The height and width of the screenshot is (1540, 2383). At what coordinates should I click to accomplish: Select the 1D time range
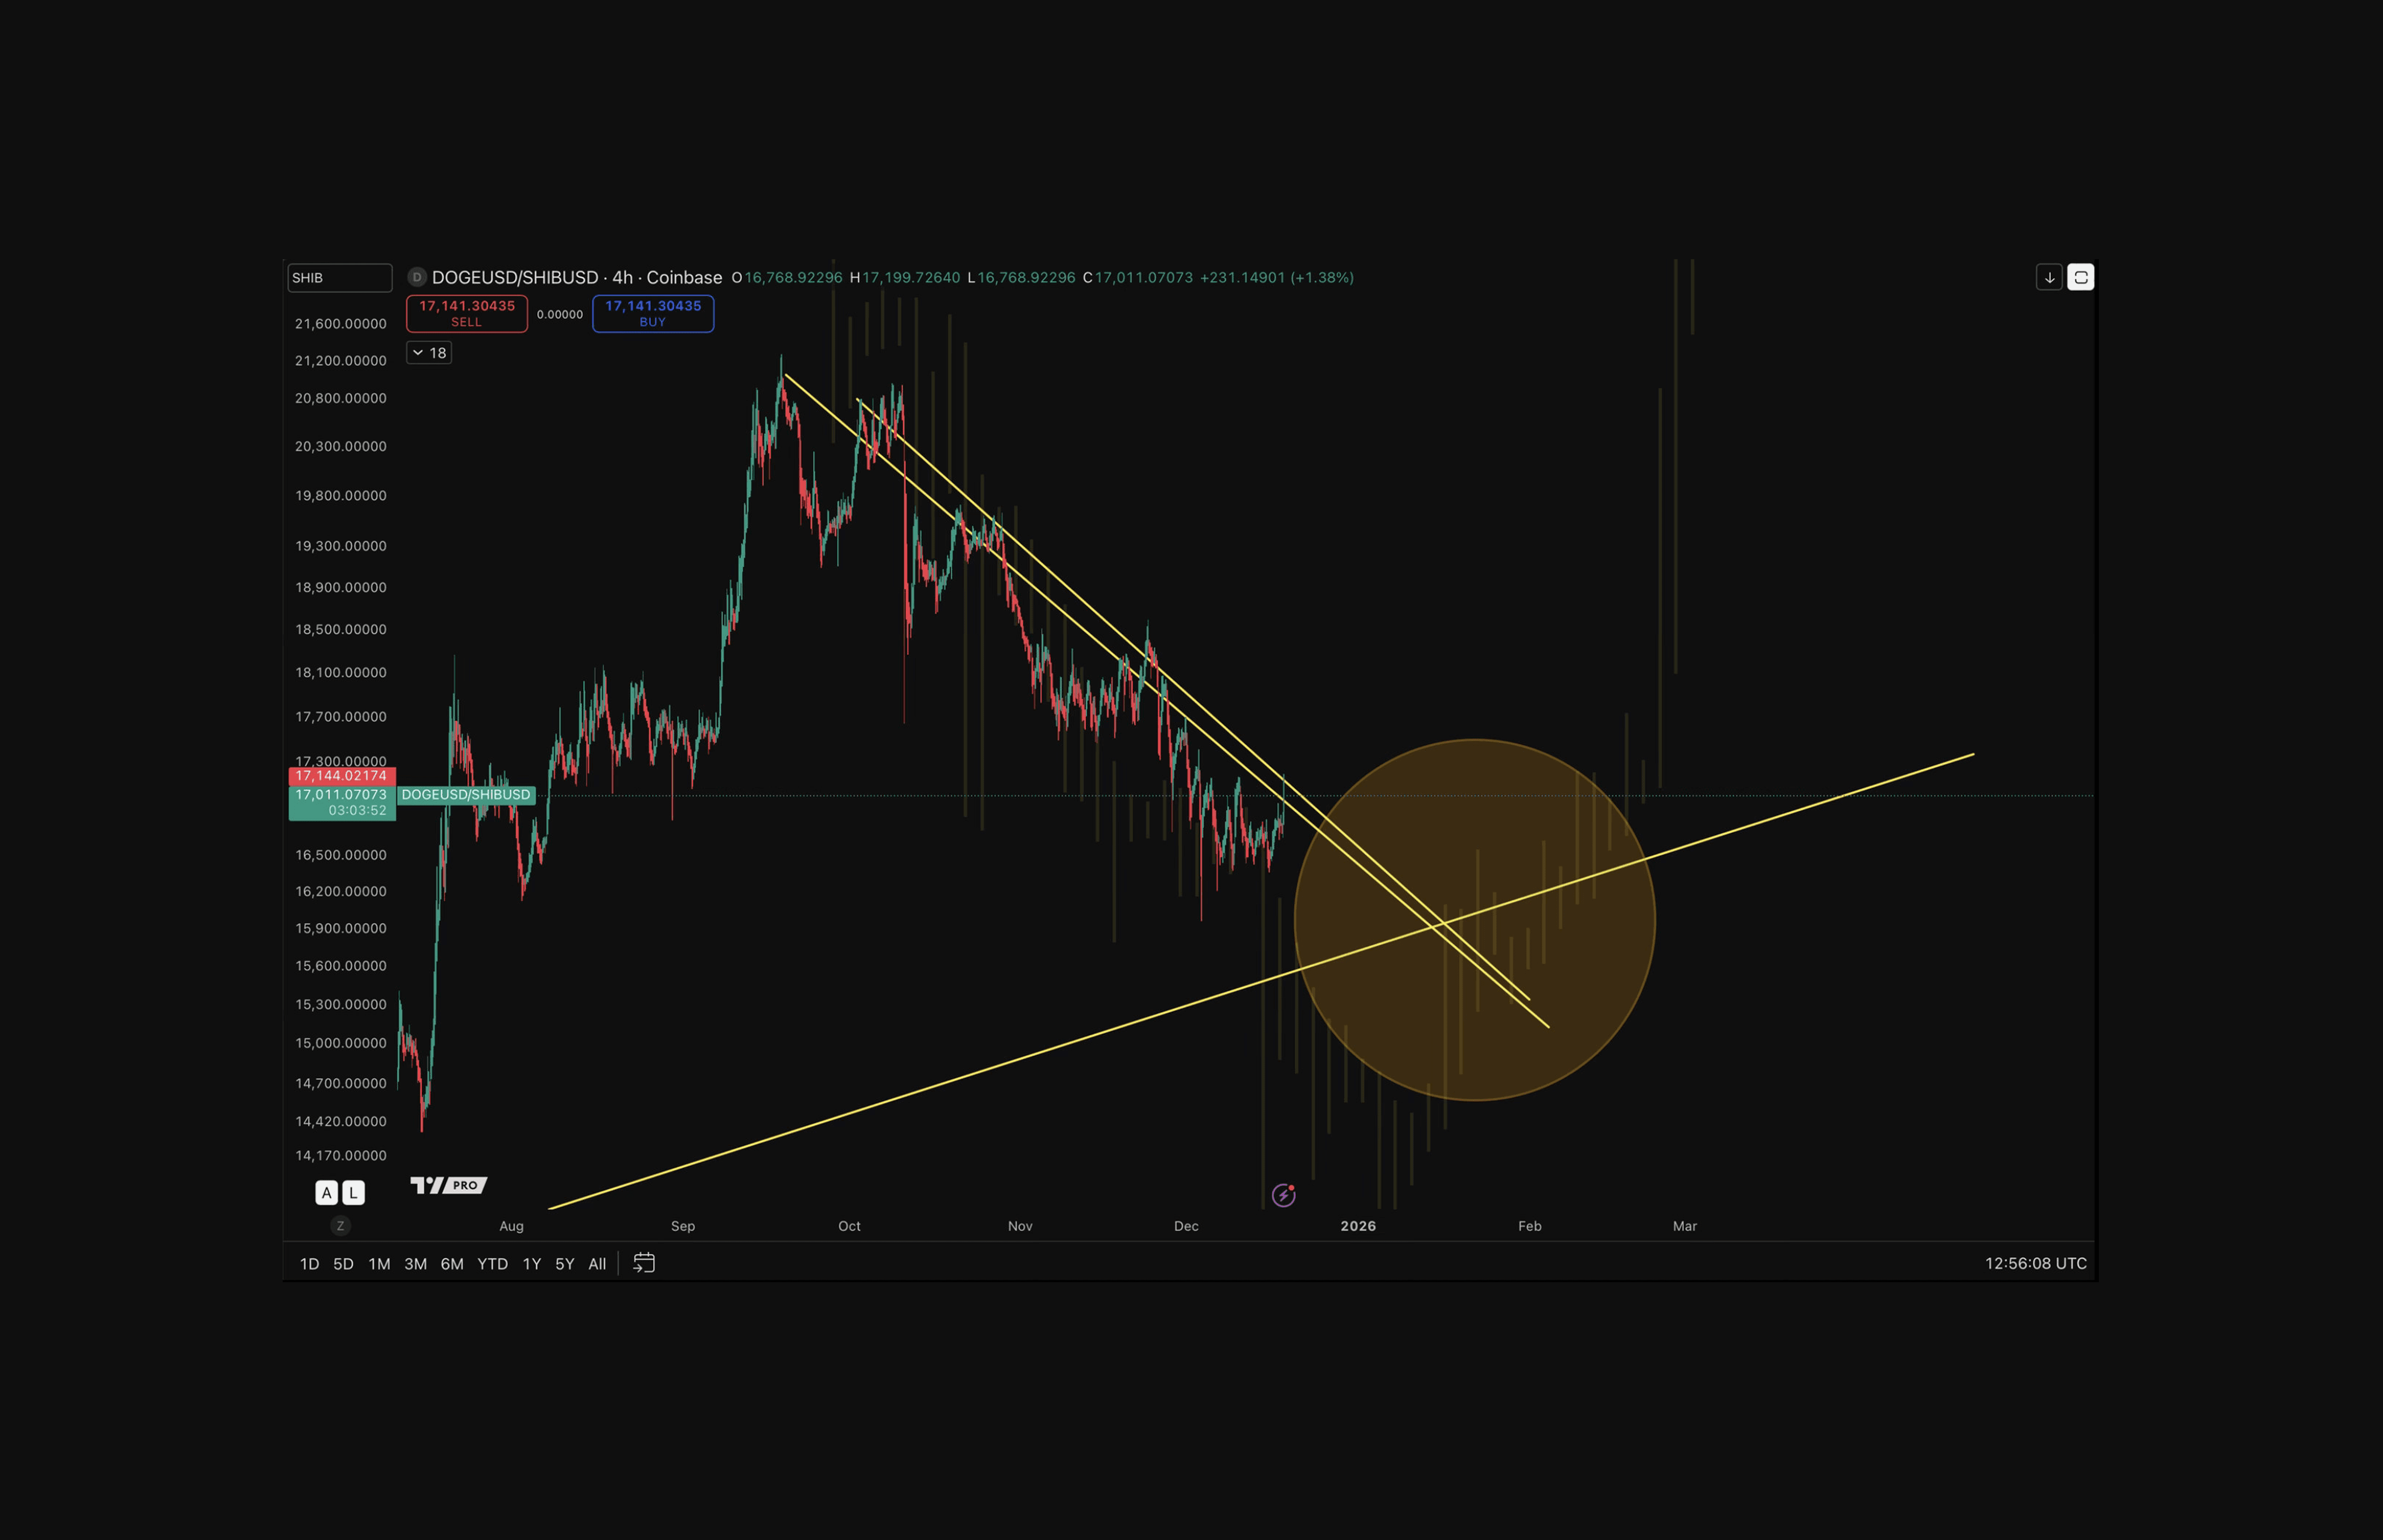click(x=309, y=1264)
